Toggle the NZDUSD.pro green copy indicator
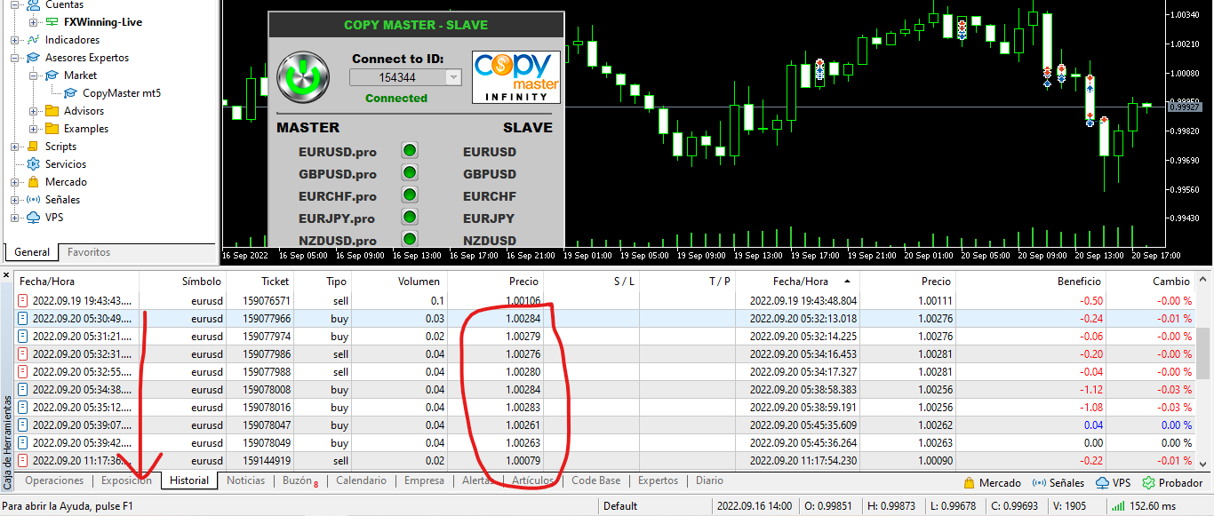This screenshot has height=516, width=1214. click(410, 239)
